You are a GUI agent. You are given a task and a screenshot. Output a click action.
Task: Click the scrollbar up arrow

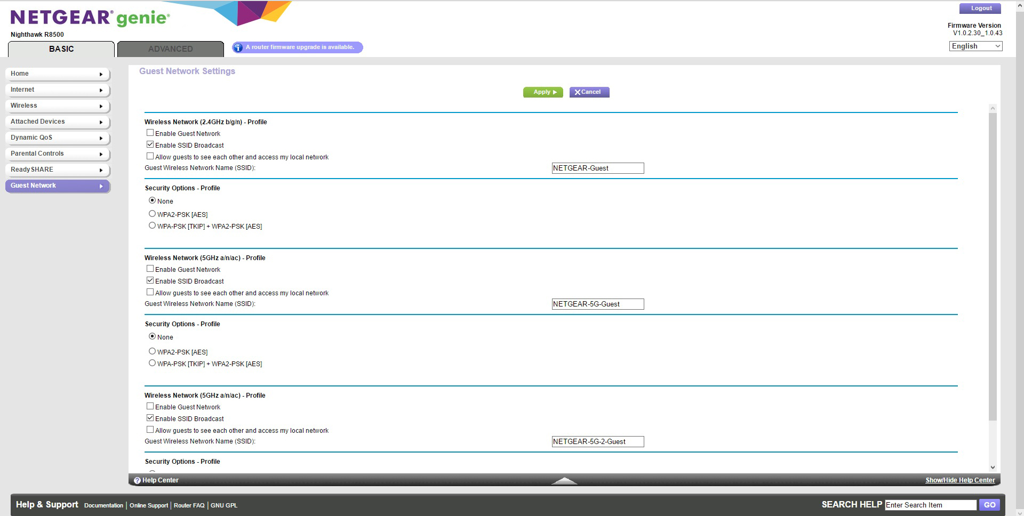tap(993, 108)
